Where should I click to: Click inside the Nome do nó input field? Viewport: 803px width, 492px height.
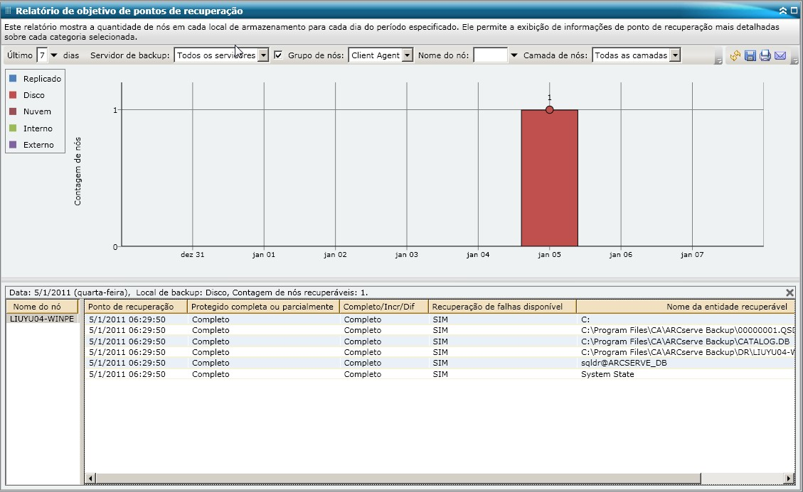[491, 54]
